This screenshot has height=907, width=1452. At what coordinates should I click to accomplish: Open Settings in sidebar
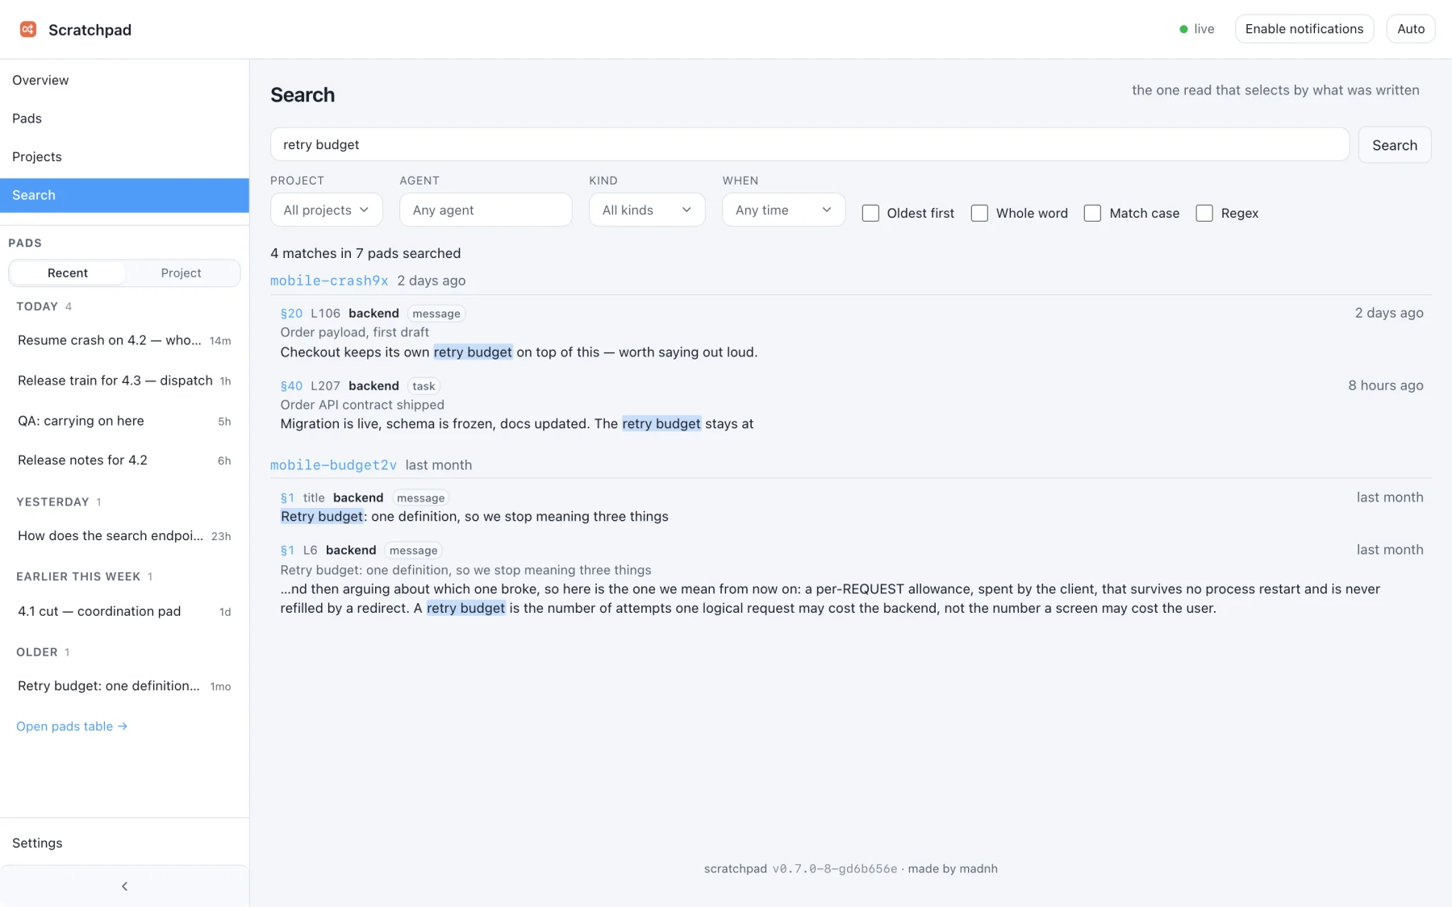click(x=124, y=843)
